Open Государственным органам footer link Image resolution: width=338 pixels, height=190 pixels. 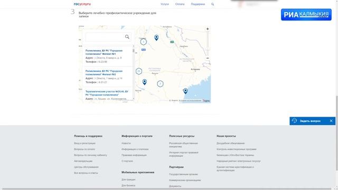pos(183,174)
